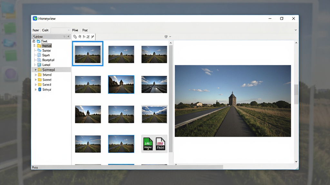Click the purple round icon on the desktop behind
This screenshot has height=185, width=330.
(x=11, y=74)
